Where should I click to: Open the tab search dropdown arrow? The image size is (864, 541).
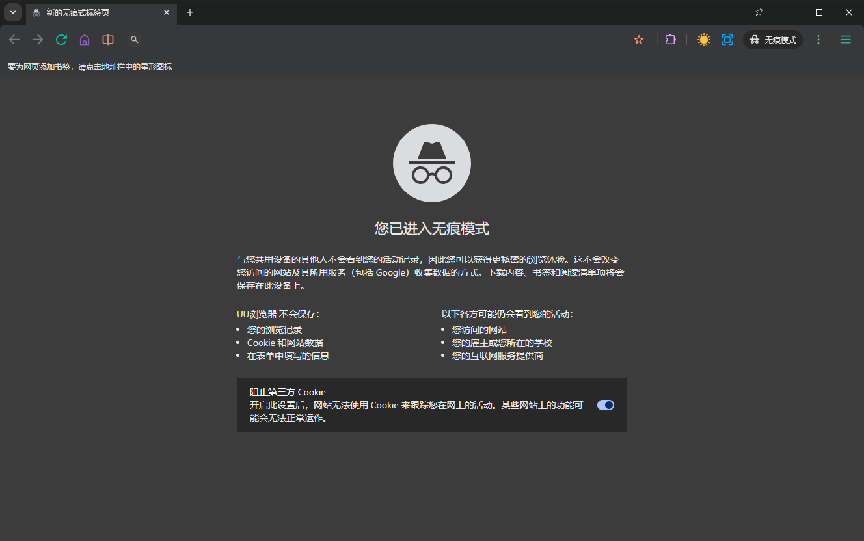pos(13,12)
